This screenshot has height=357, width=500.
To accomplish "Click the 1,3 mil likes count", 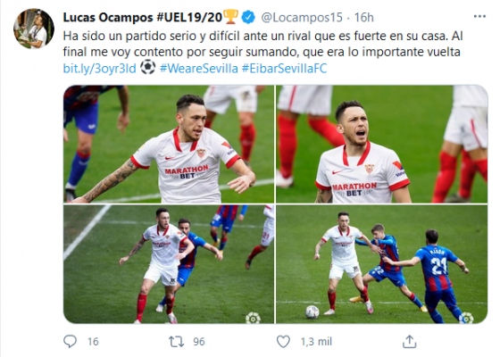I will 316,342.
